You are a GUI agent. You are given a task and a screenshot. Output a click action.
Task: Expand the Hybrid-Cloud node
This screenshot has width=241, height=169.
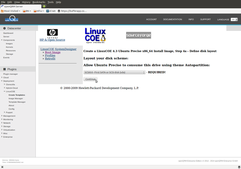tap(4, 88)
